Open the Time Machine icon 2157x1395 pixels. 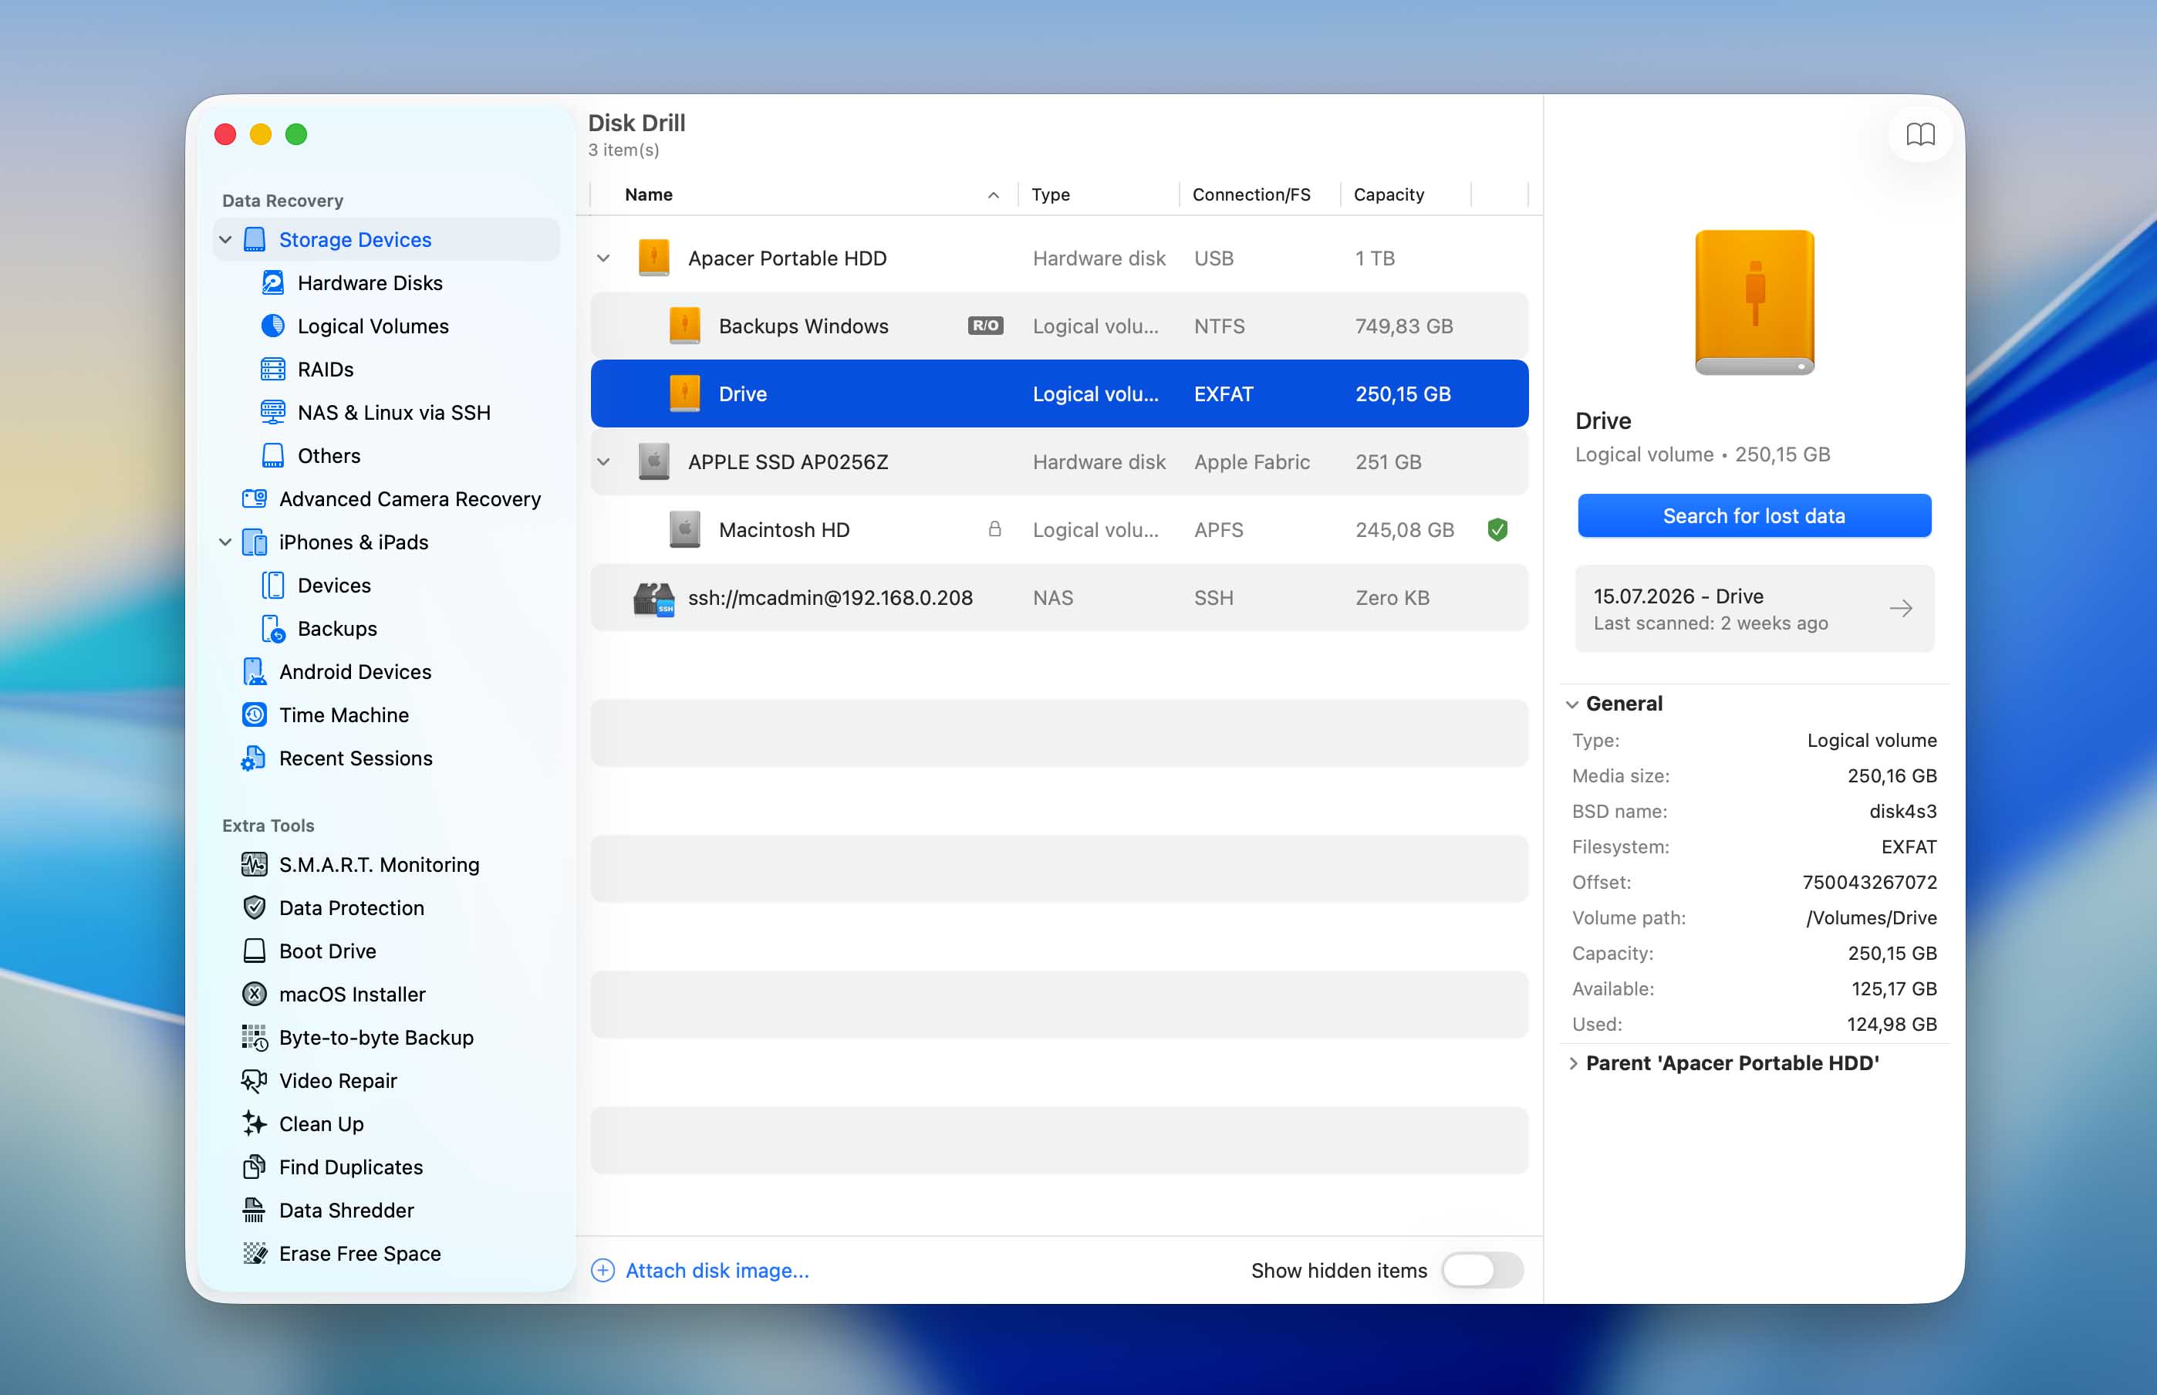(x=255, y=714)
